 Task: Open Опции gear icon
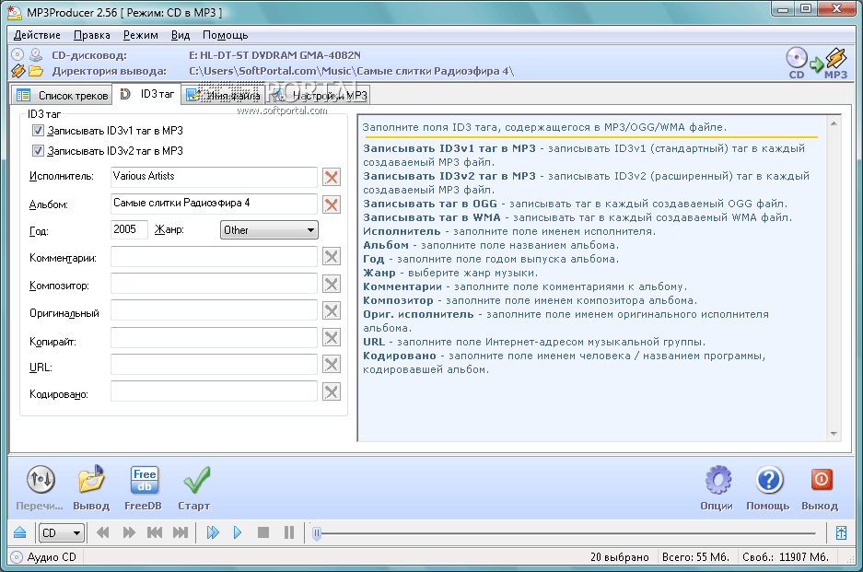tap(717, 480)
